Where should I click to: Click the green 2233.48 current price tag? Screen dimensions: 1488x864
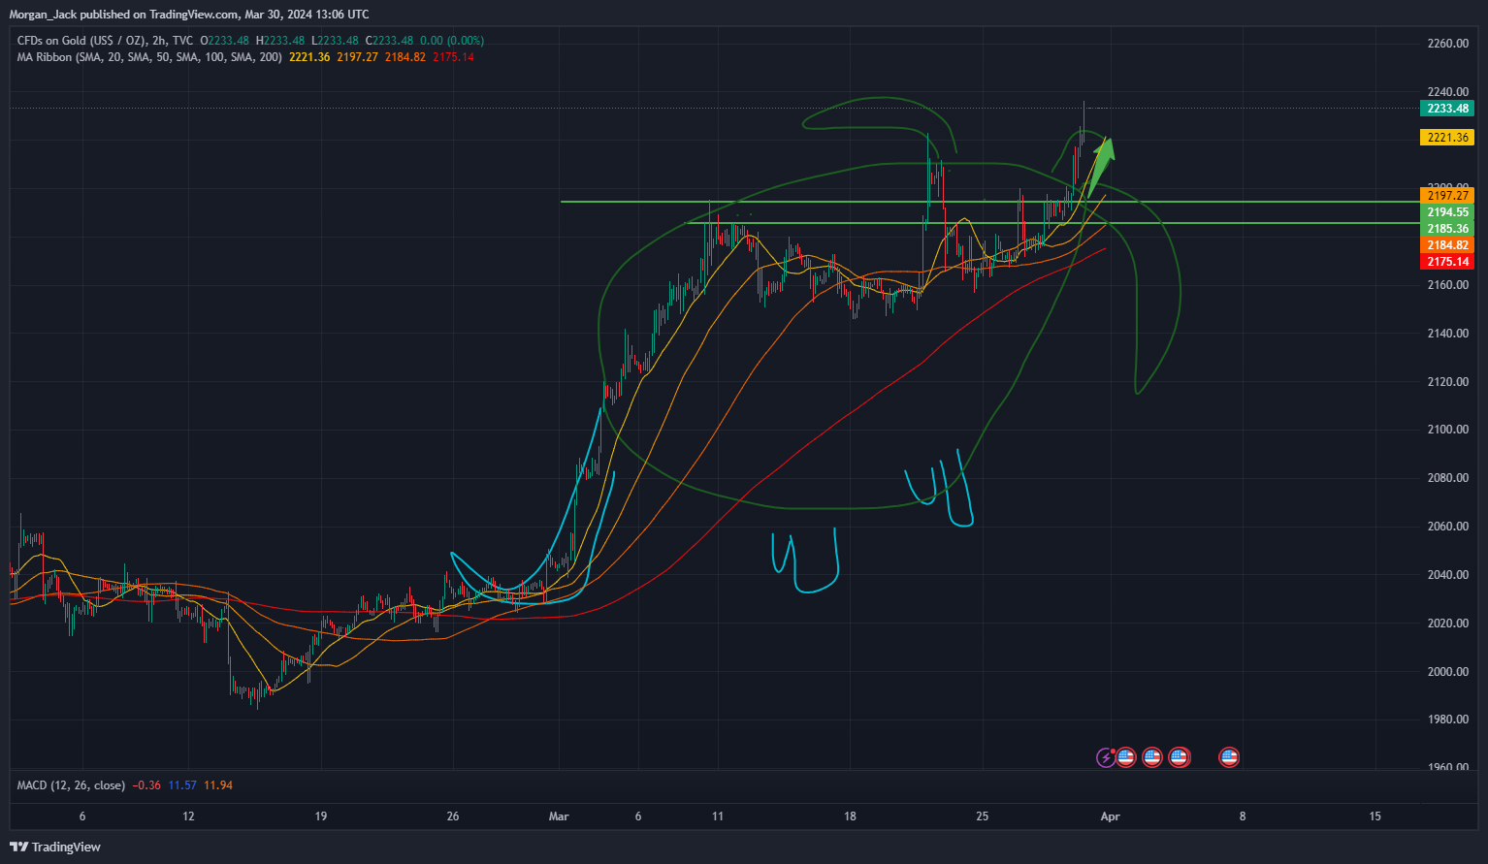(1447, 109)
